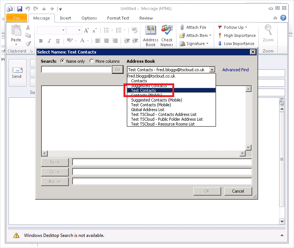Screen dimensions: 294x248
Task: Select Contacts in address book list
Action: tap(139, 81)
